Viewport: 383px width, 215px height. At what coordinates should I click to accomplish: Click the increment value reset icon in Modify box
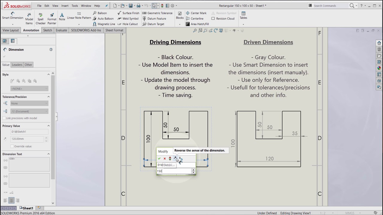181,159
